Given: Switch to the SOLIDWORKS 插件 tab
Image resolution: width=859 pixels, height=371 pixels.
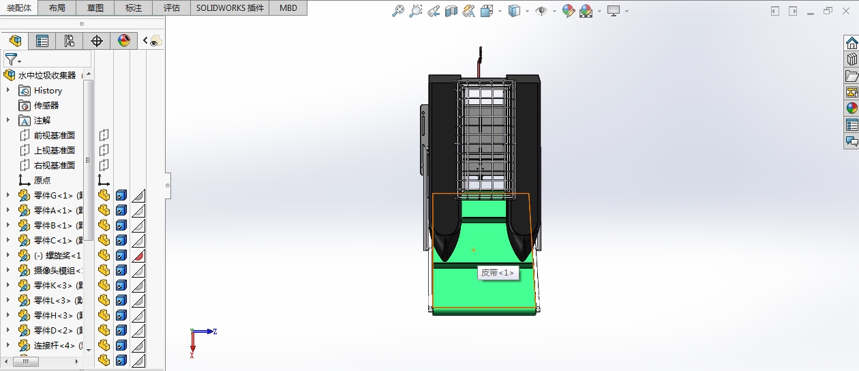Looking at the screenshot, I should 230,8.
